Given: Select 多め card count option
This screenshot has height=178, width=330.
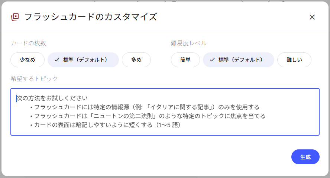Looking at the screenshot, I should coord(136,60).
